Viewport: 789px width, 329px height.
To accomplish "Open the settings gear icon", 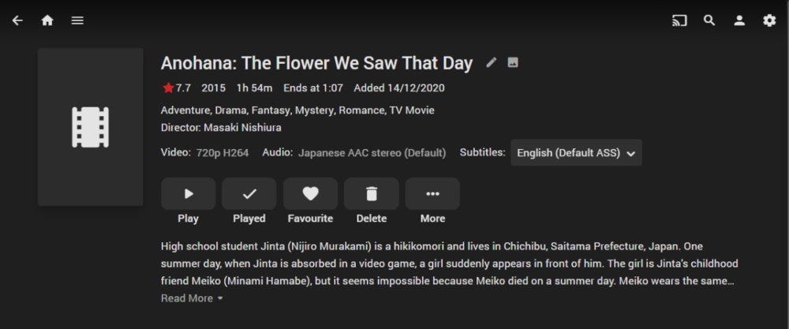I will tap(769, 21).
